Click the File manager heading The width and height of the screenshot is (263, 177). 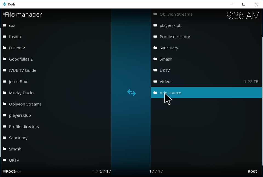(23, 15)
